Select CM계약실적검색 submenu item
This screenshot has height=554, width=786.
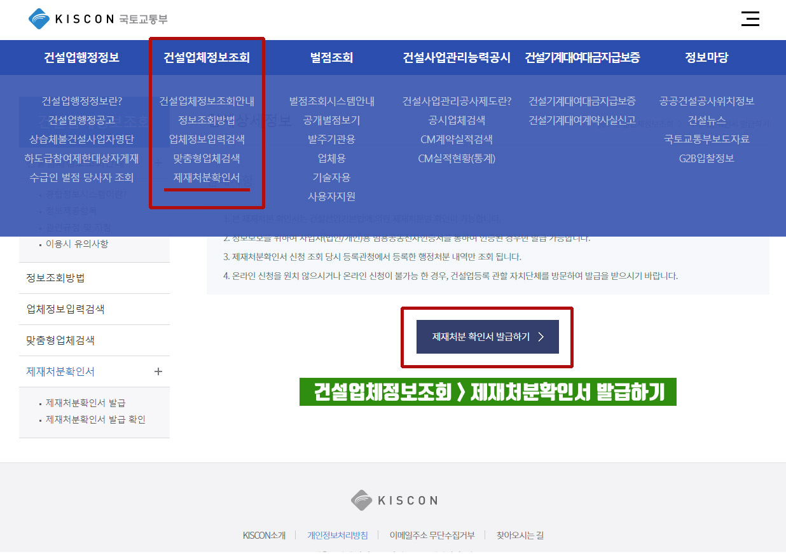tap(457, 139)
